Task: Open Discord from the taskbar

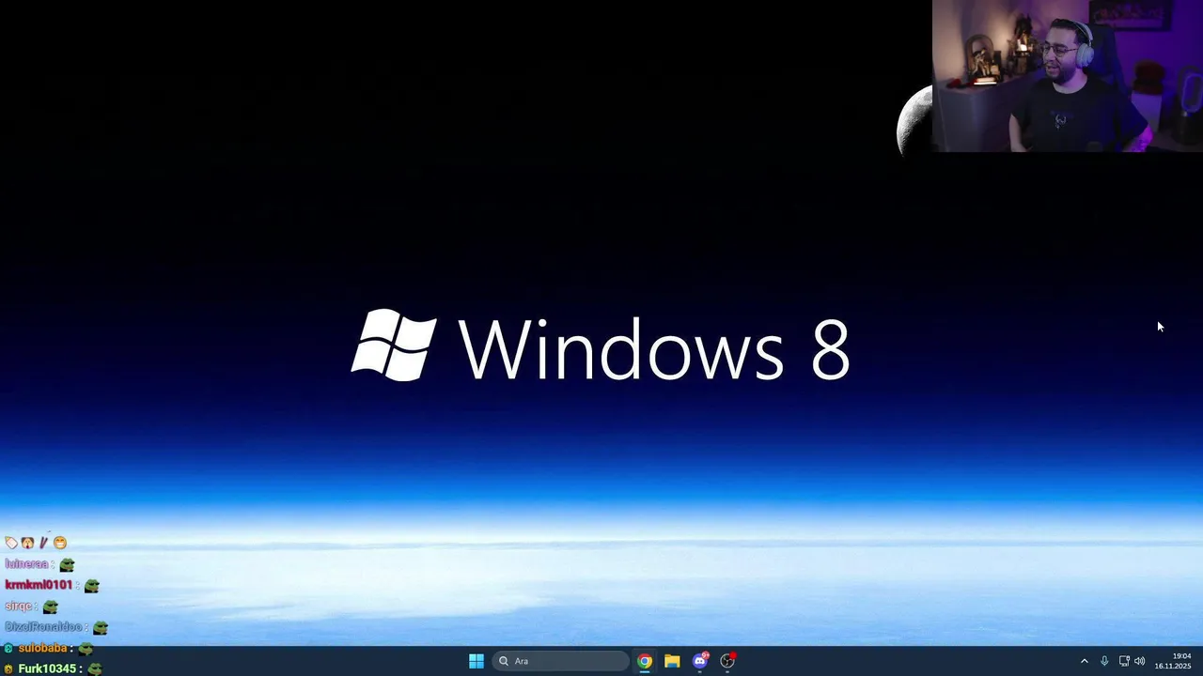Action: click(x=700, y=661)
